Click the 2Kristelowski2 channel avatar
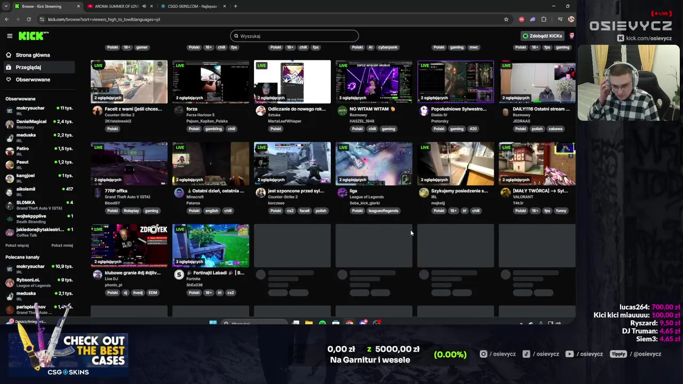This screenshot has width=683, height=384. coord(97,110)
